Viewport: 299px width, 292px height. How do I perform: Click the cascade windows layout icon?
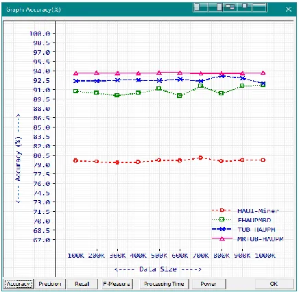pyautogui.click(x=230, y=7)
